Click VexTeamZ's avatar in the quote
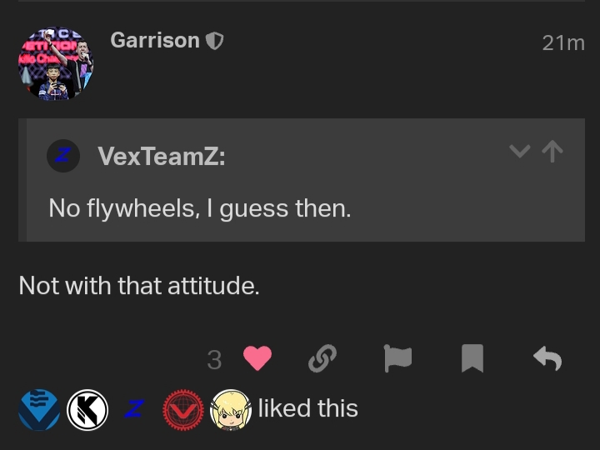This screenshot has width=600, height=450. tap(63, 155)
